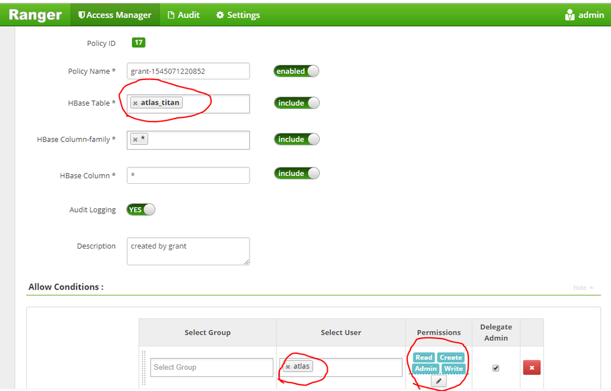Click the Description label
This screenshot has height=391, width=611.
[96, 246]
